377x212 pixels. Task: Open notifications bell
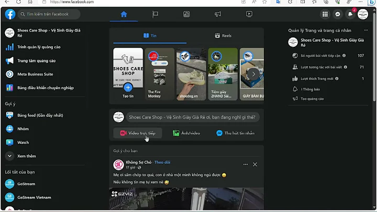[x=350, y=15]
